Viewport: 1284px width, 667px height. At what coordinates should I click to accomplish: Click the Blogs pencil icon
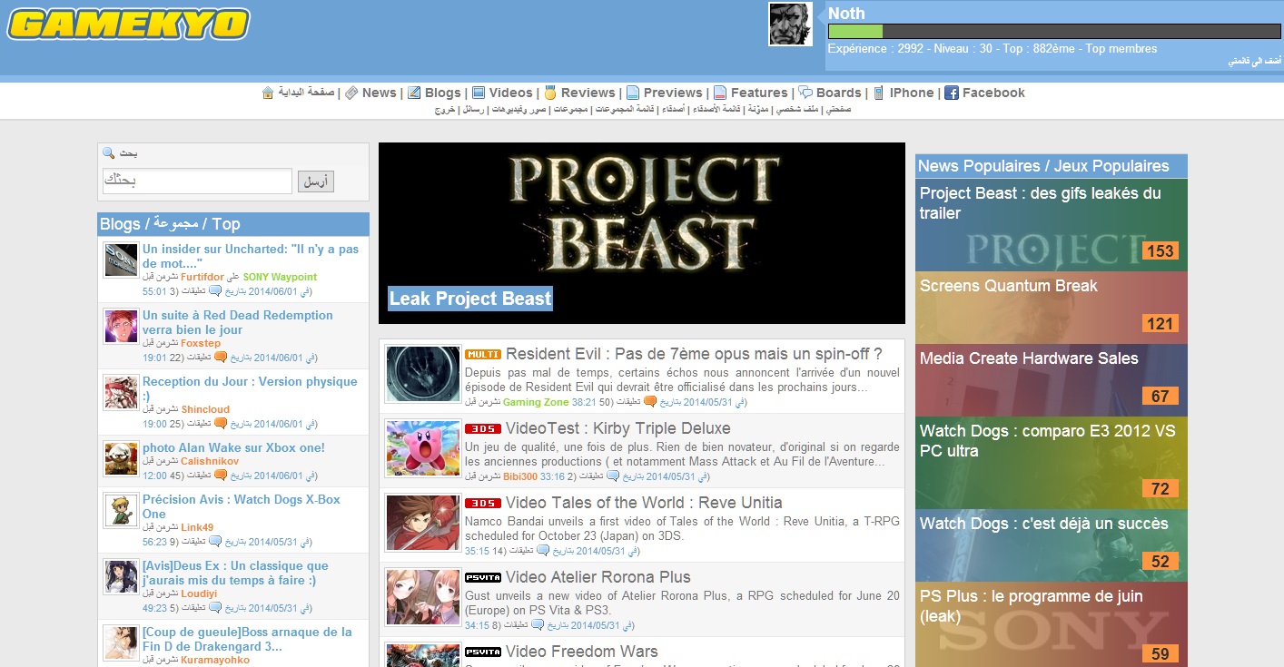click(x=414, y=93)
